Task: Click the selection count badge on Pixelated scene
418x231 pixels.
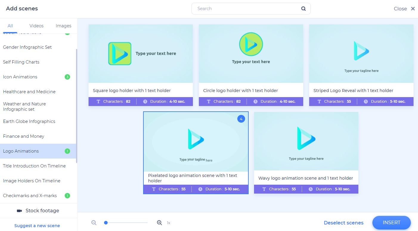Action: pos(241,119)
